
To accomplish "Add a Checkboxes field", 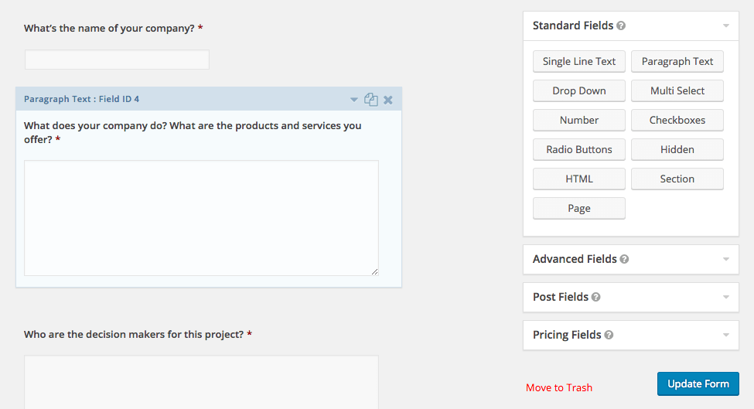I will point(677,120).
